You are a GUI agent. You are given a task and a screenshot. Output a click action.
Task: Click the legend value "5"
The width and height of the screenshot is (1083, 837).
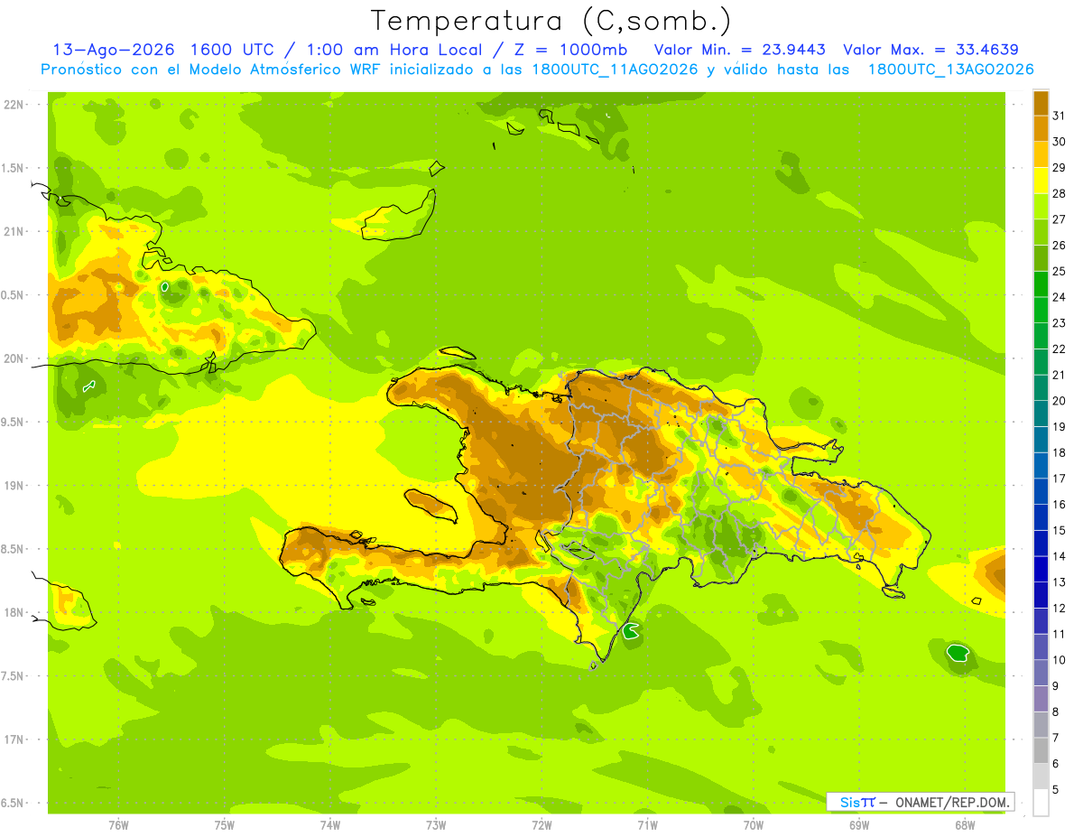[1055, 790]
